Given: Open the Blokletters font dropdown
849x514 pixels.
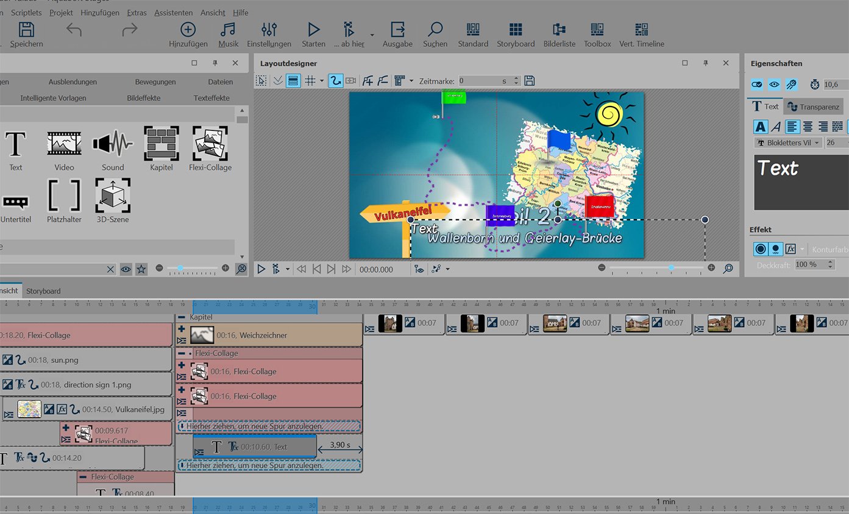Looking at the screenshot, I should point(787,143).
